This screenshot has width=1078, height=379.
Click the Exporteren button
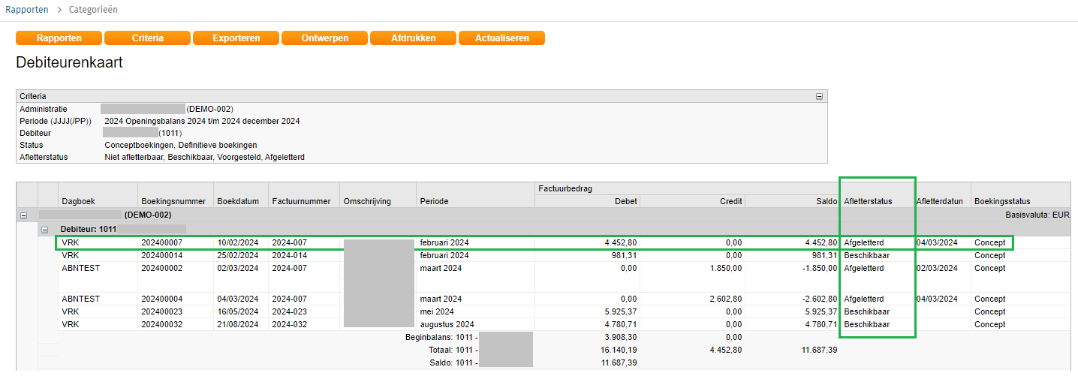coord(236,38)
